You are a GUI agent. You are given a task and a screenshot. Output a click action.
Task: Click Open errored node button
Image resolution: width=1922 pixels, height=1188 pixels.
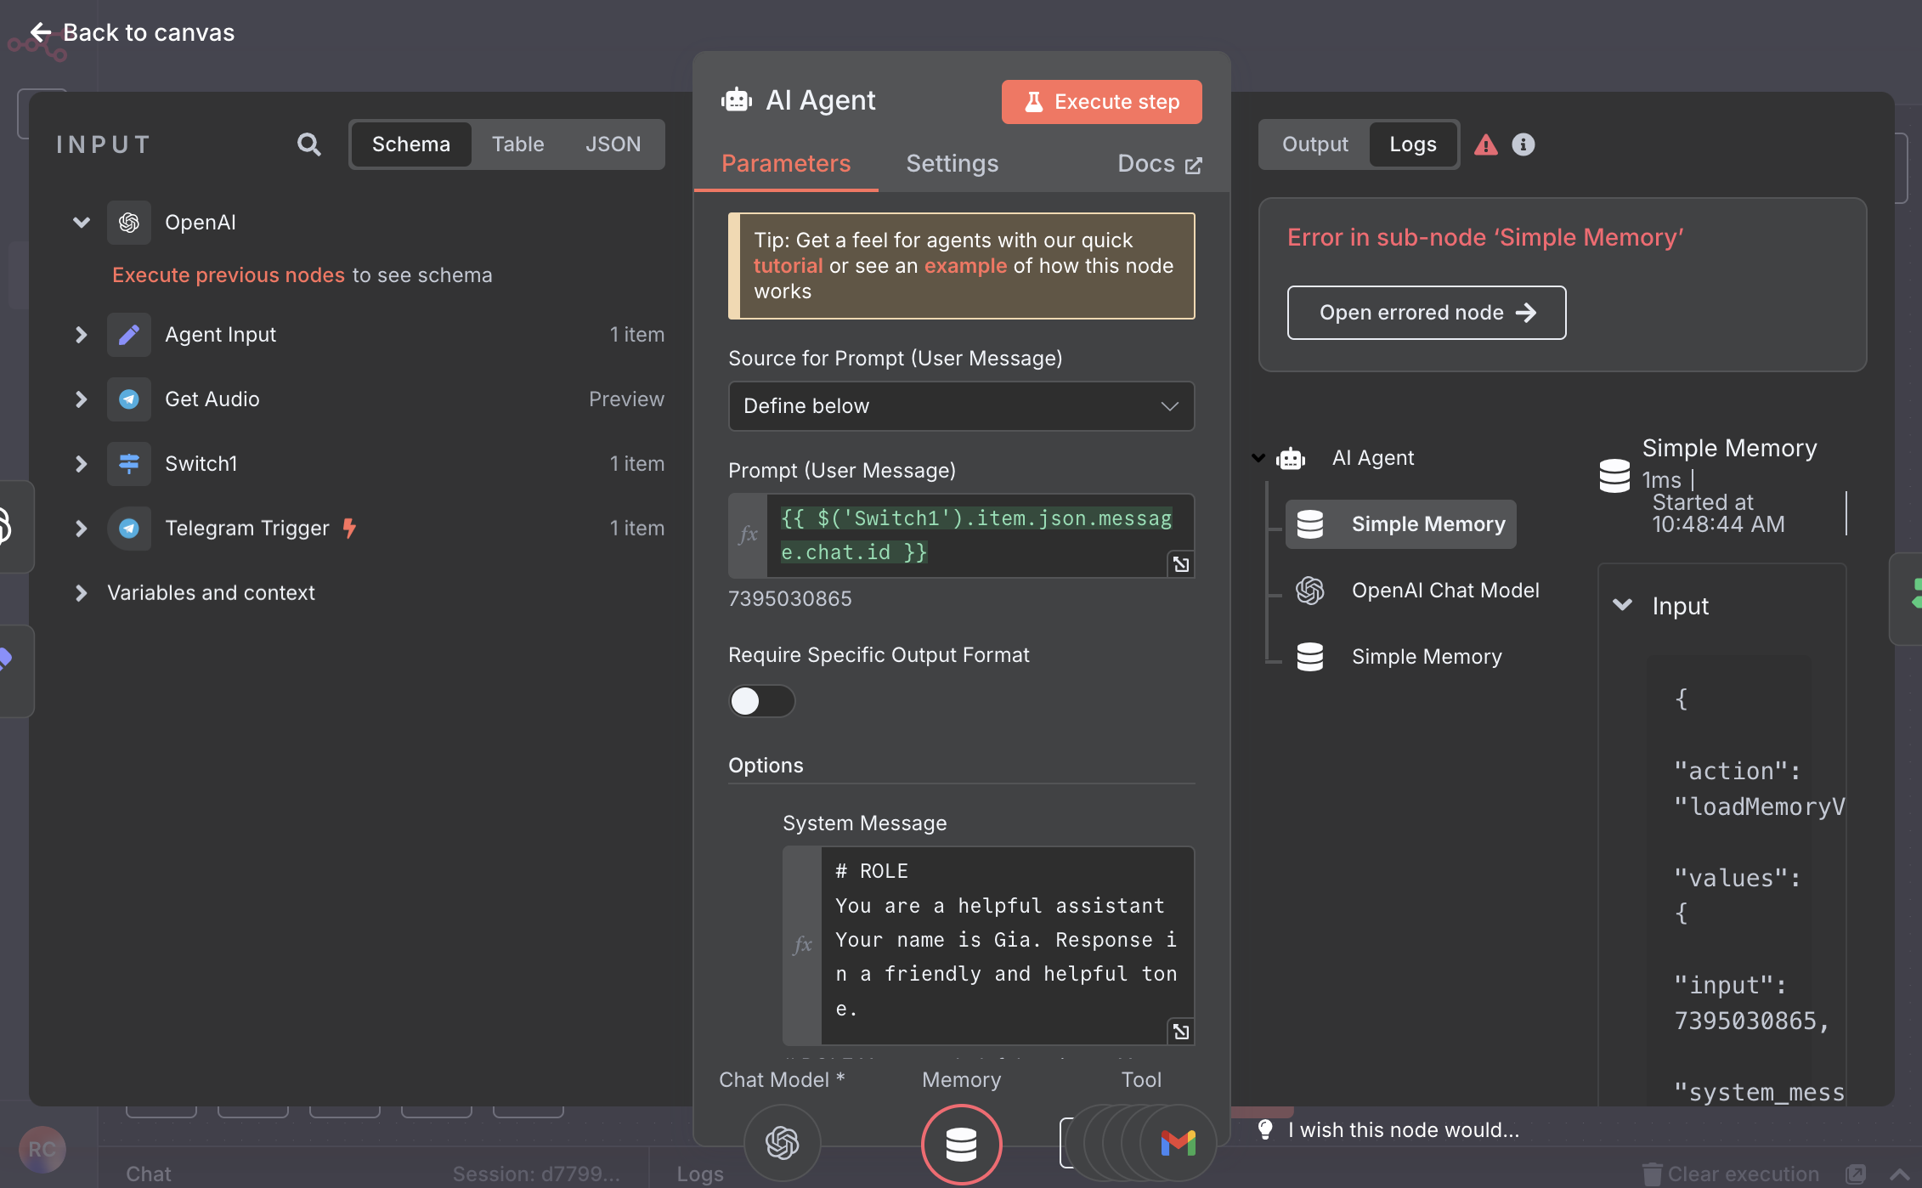pyautogui.click(x=1427, y=313)
